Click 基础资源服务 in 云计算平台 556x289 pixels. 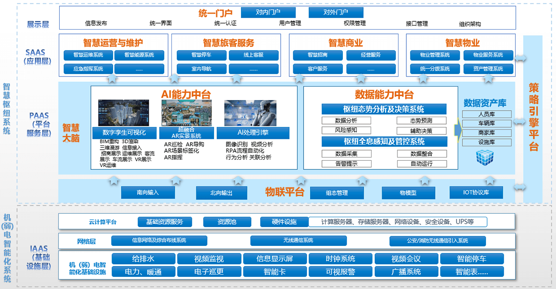tap(164, 221)
